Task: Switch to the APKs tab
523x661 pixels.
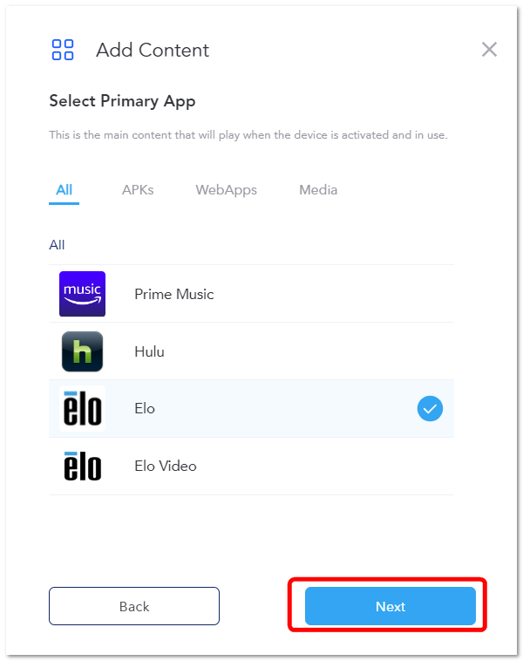Action: tap(138, 190)
